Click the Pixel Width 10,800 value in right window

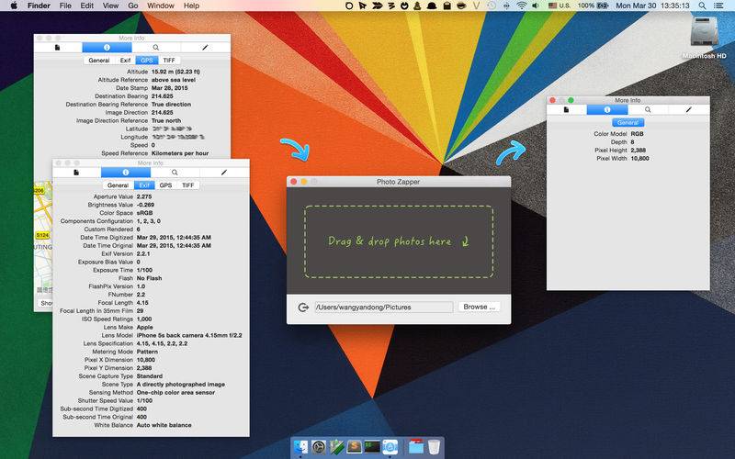[639, 158]
